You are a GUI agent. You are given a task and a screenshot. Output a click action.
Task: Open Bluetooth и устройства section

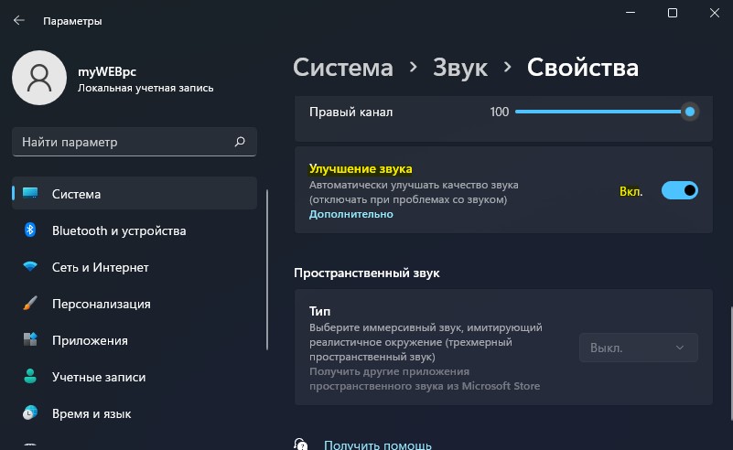135,230
